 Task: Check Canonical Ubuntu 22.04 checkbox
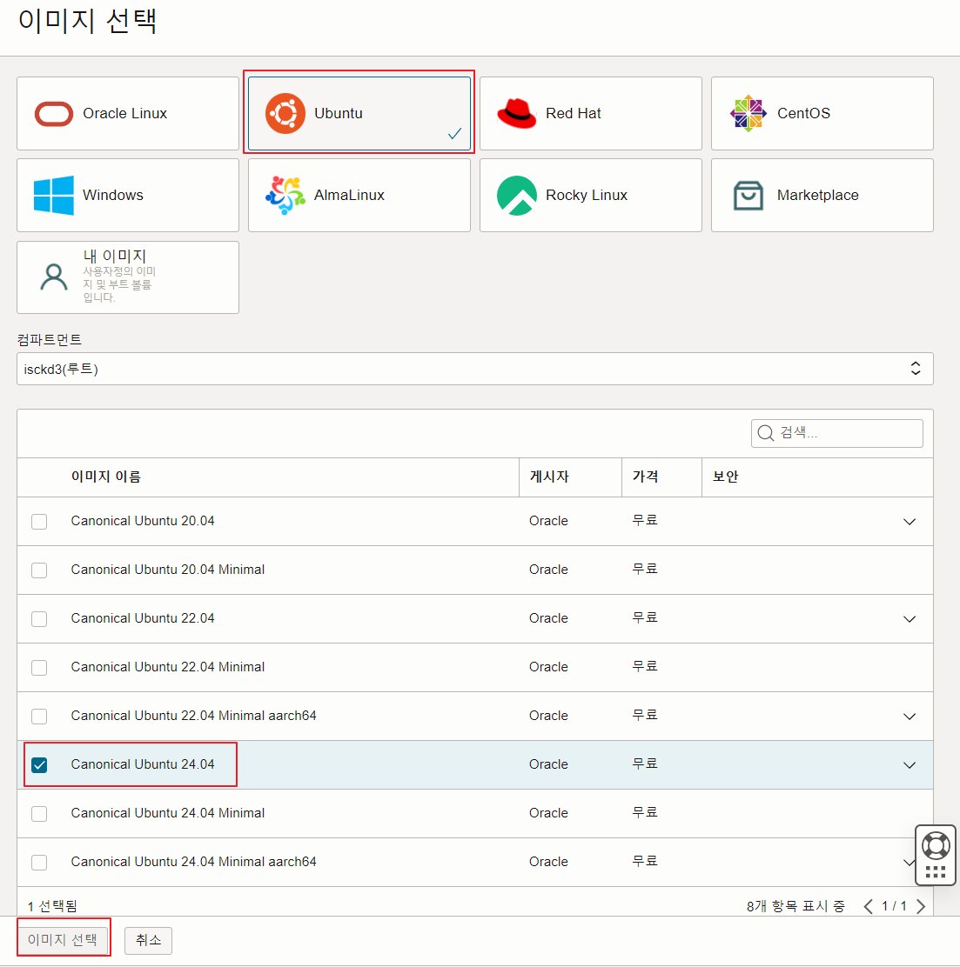pos(39,619)
